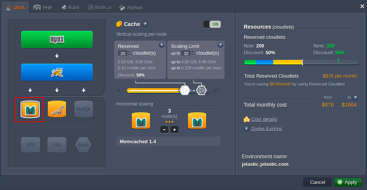
Task: Switch to Python tab
Action: coord(131,8)
